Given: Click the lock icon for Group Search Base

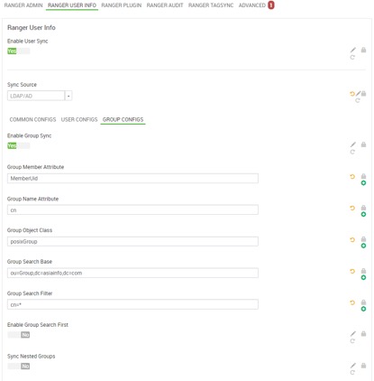Looking at the screenshot, I should [x=363, y=271].
